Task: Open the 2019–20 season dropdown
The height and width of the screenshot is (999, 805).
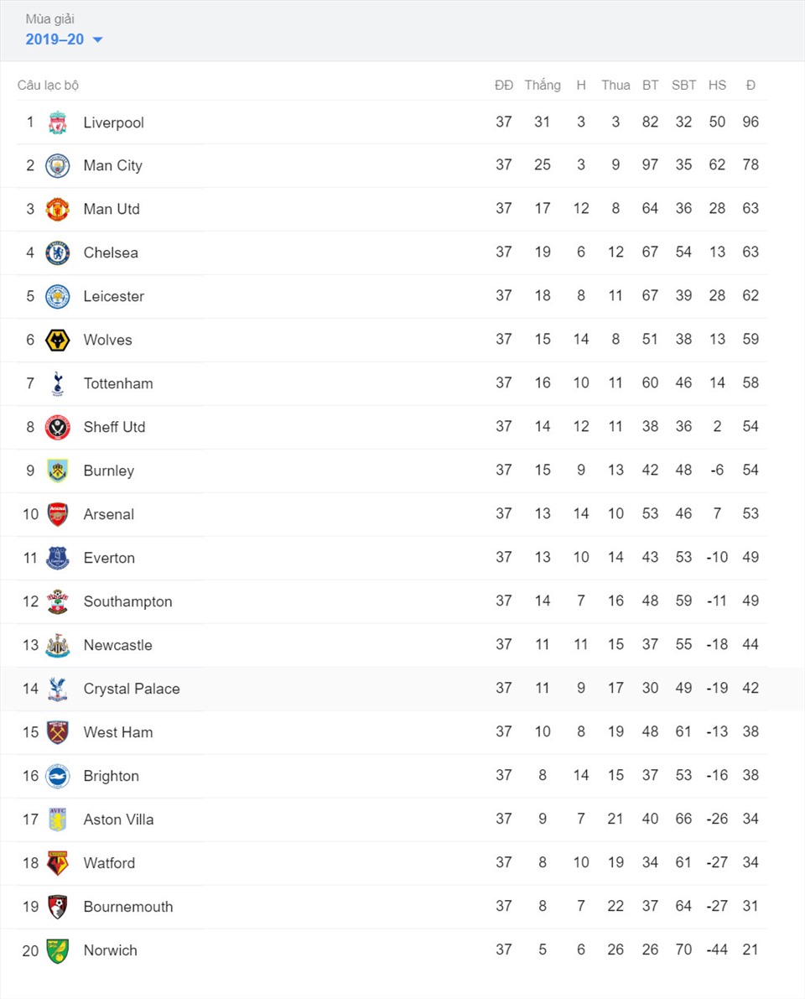Action: [x=64, y=39]
